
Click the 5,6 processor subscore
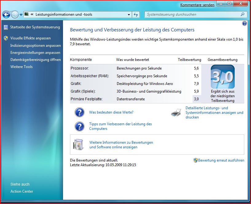tap(196, 68)
